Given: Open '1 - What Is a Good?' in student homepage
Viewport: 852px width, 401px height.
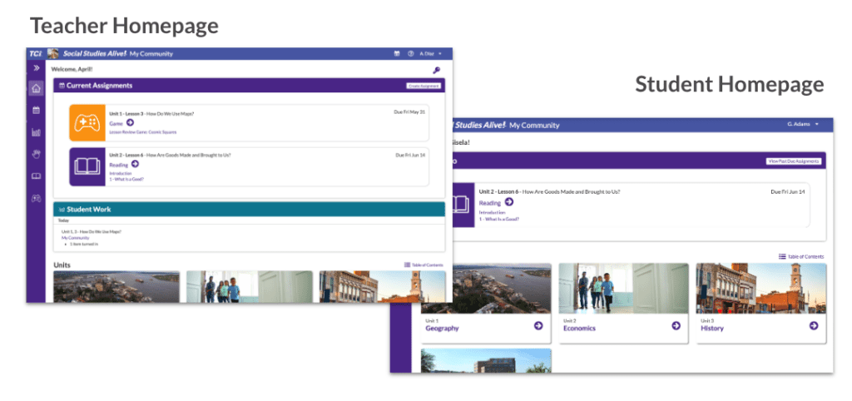Looking at the screenshot, I should (499, 219).
